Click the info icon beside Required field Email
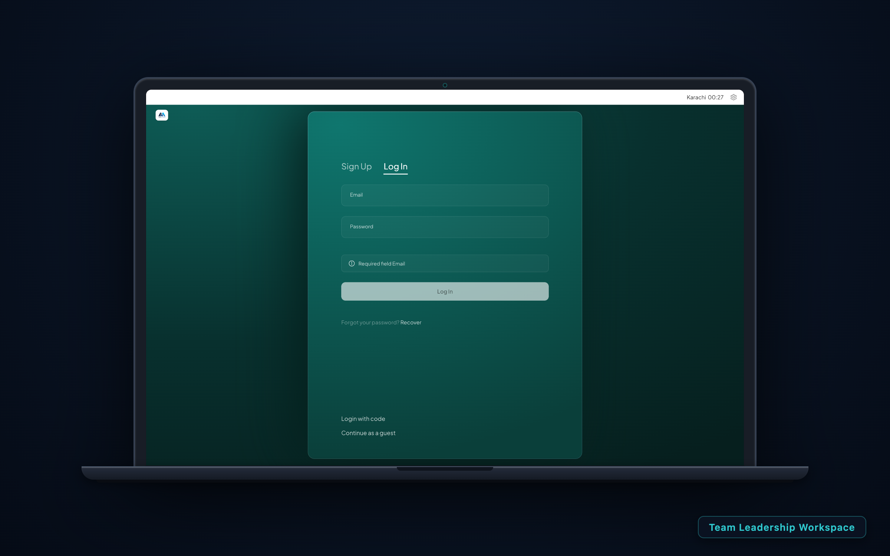Image resolution: width=890 pixels, height=556 pixels. (x=352, y=264)
